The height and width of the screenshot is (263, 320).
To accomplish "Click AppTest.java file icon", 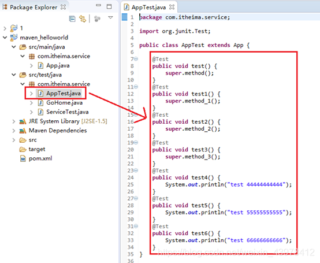I will [40, 94].
